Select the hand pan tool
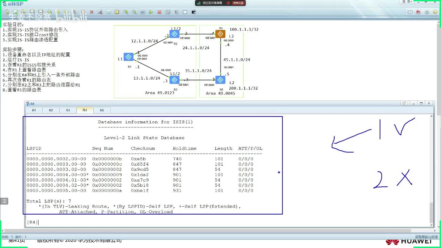The image size is (441, 248). [83, 12]
